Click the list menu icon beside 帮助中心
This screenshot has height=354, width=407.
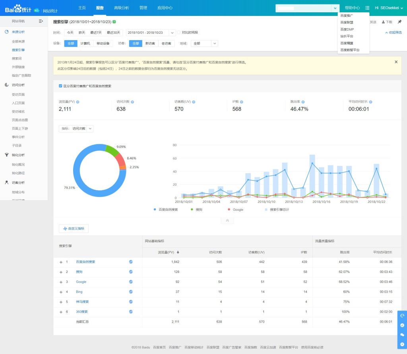[367, 8]
